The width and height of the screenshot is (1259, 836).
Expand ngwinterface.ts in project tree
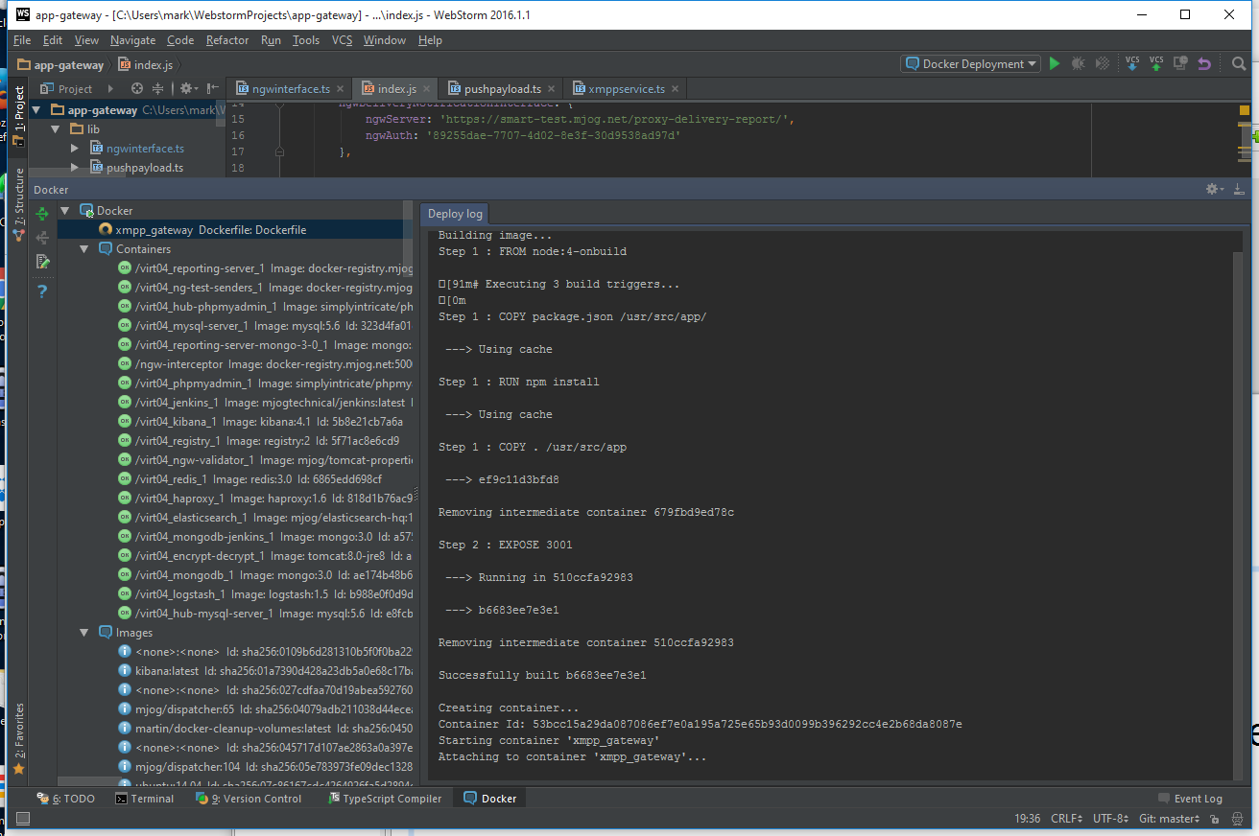[75, 149]
